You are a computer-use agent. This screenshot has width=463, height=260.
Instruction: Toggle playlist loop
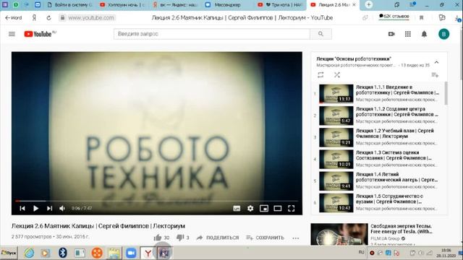pos(320,75)
